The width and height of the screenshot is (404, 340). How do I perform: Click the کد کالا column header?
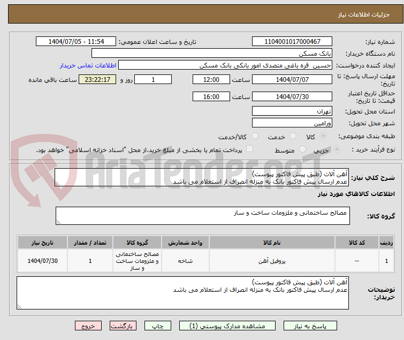pos(357,243)
